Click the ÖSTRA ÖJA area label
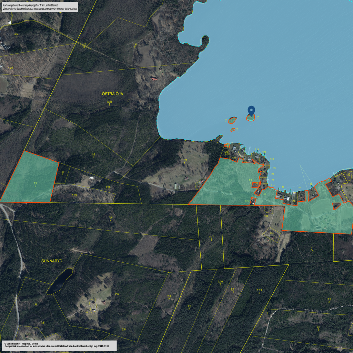 click(x=112, y=94)
